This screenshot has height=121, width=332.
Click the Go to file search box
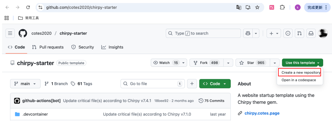(x=153, y=84)
